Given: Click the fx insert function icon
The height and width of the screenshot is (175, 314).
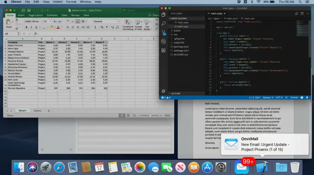Looking at the screenshot, I should [36, 34].
